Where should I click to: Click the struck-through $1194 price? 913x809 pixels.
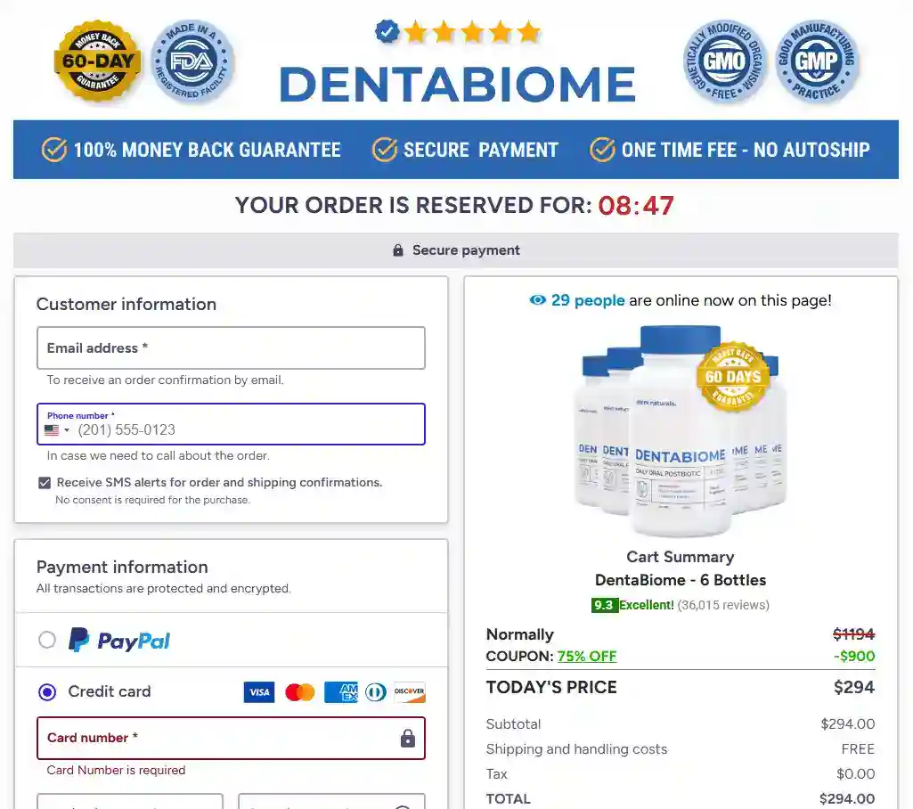853,634
